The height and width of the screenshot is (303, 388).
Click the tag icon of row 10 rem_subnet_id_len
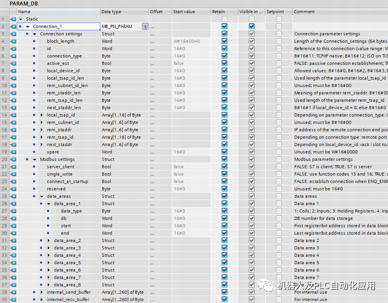click(13, 85)
